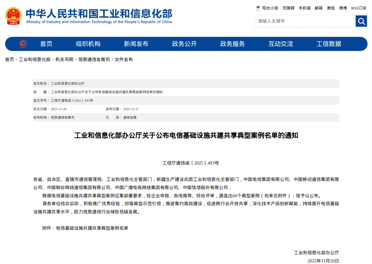Image resolution: width=372 pixels, height=264 pixels.
Task: Open the 微信 link in header
Action: click(331, 8)
